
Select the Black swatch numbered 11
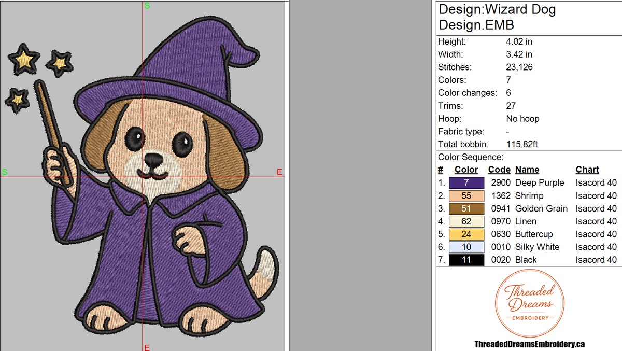coord(466,260)
